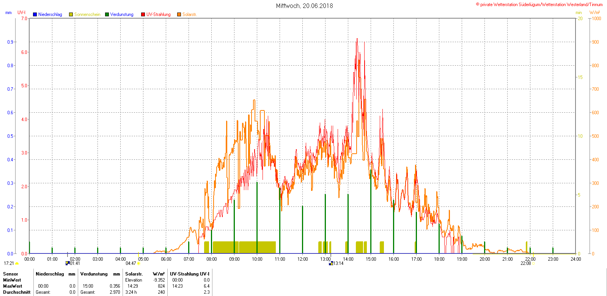
Task: Click the 00:00 time axis label
Action: (x=30, y=259)
